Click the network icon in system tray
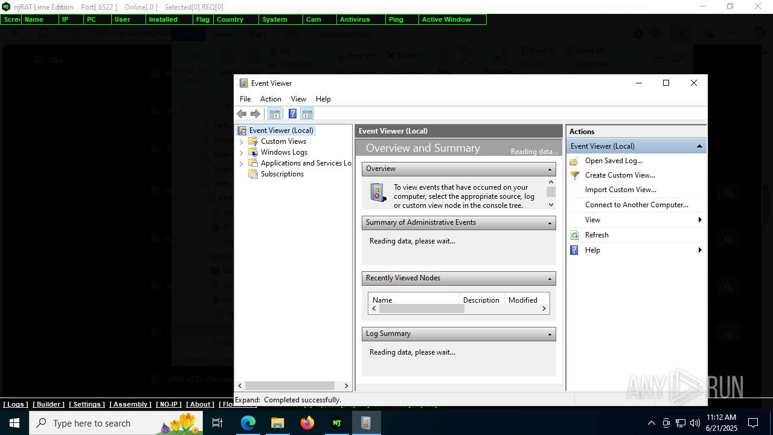The height and width of the screenshot is (435, 773). 681,423
